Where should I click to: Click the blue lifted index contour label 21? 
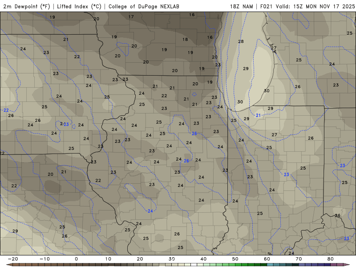tap(258, 115)
